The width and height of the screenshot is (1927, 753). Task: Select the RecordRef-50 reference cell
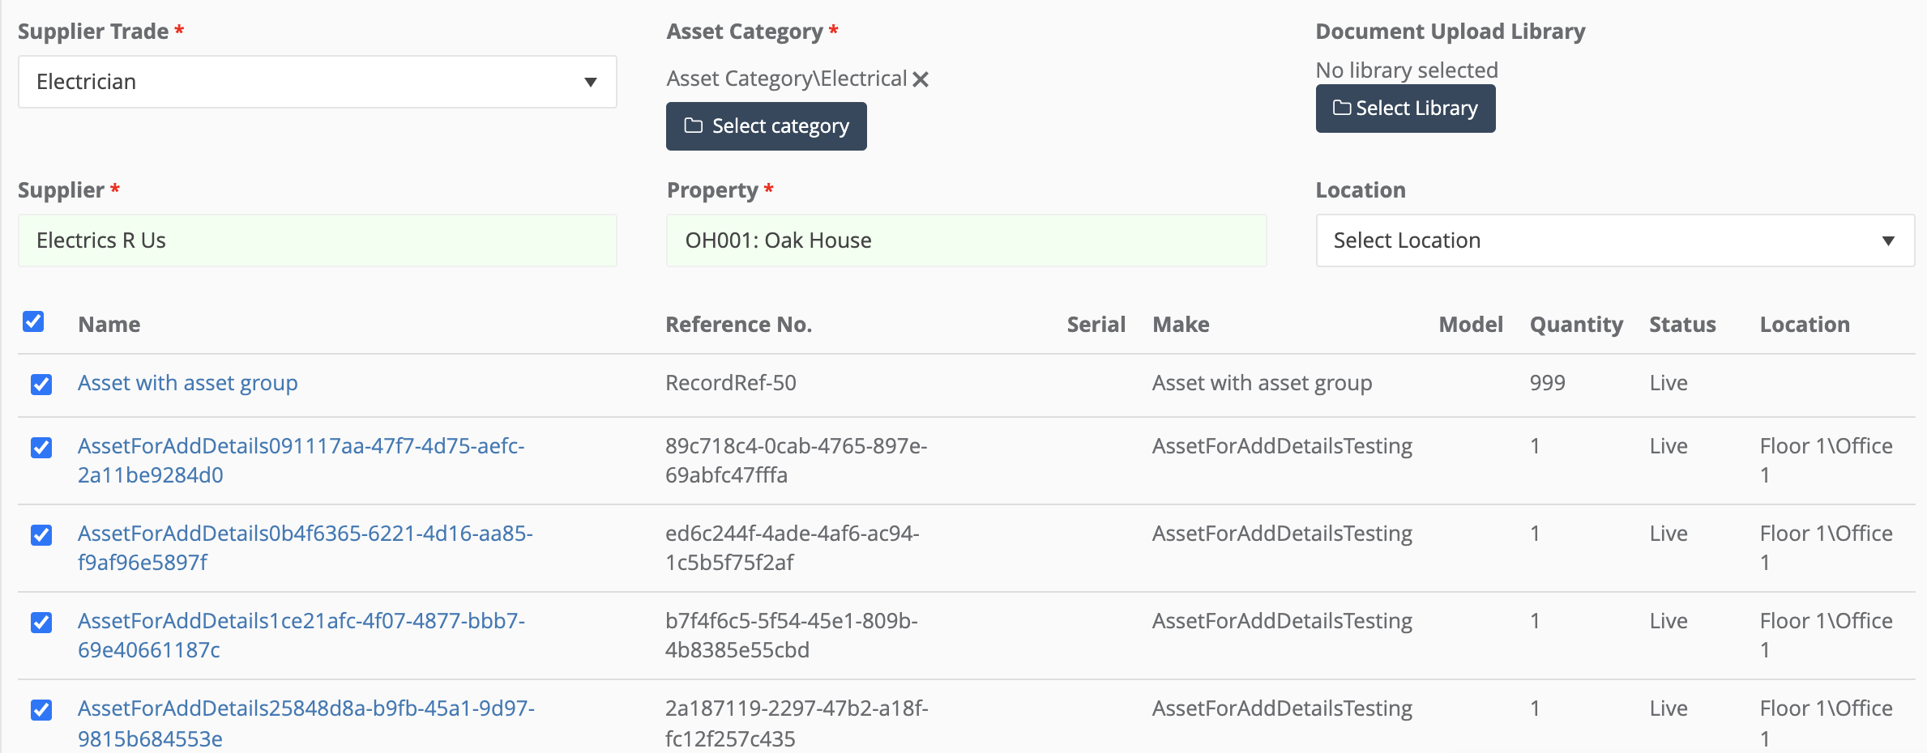731,382
